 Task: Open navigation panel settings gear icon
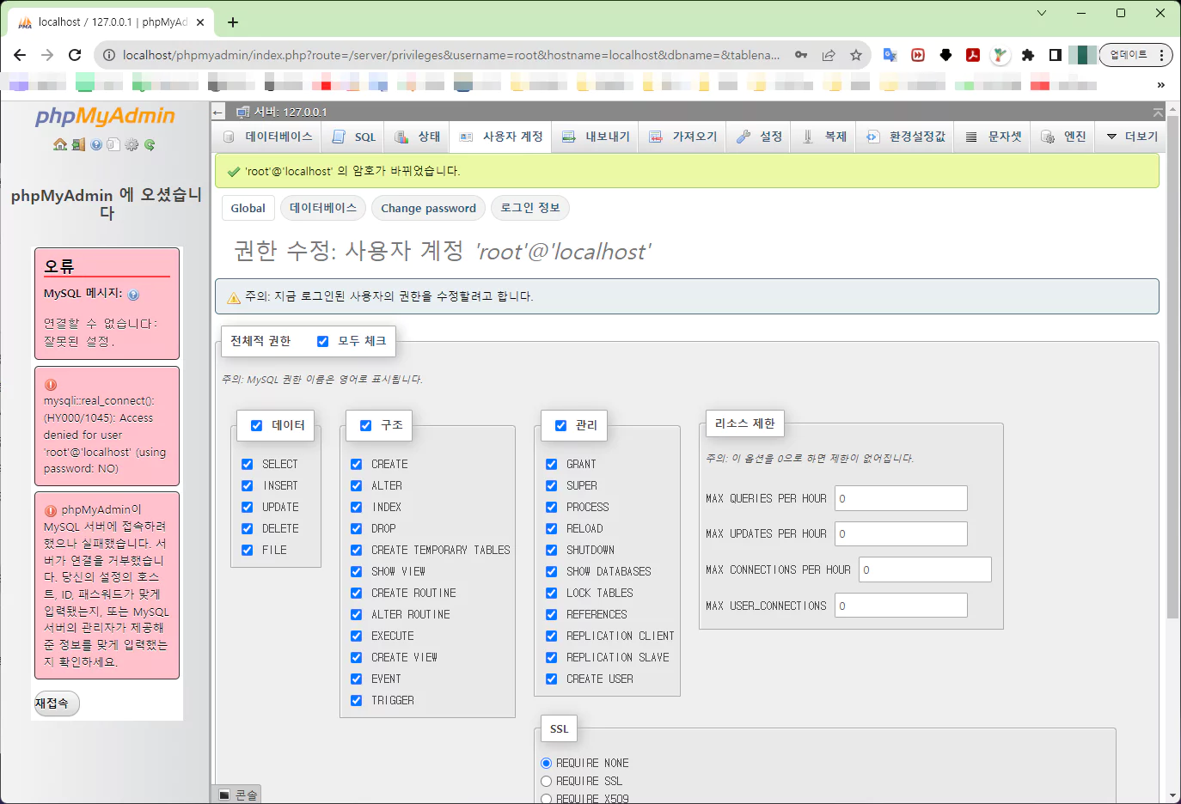point(132,144)
